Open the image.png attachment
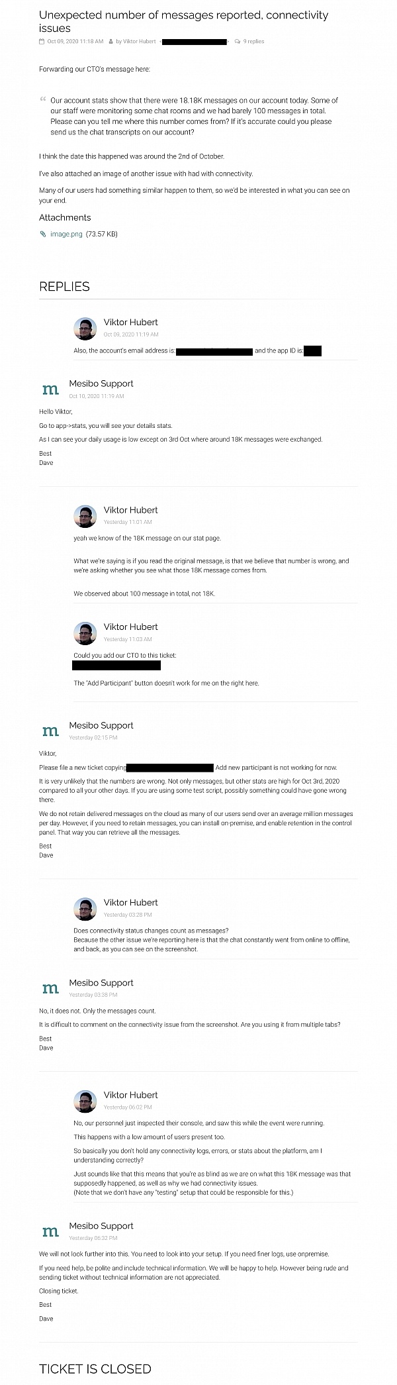The image size is (397, 1385). 66,234
